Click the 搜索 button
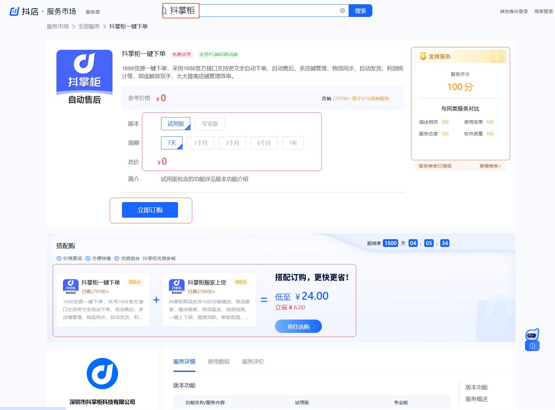 click(x=360, y=11)
